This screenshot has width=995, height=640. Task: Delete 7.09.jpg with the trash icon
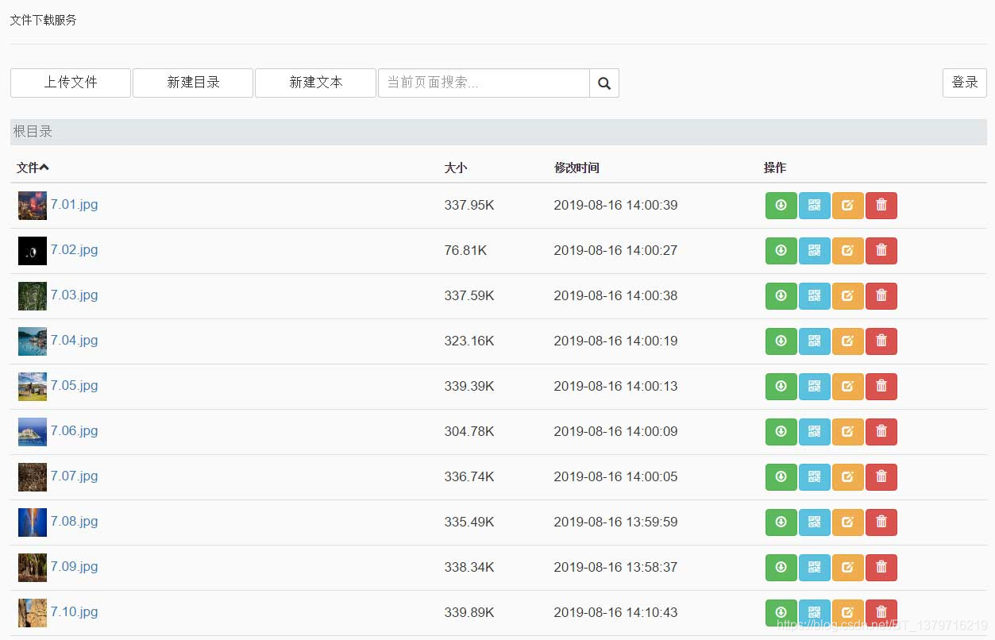pos(881,567)
